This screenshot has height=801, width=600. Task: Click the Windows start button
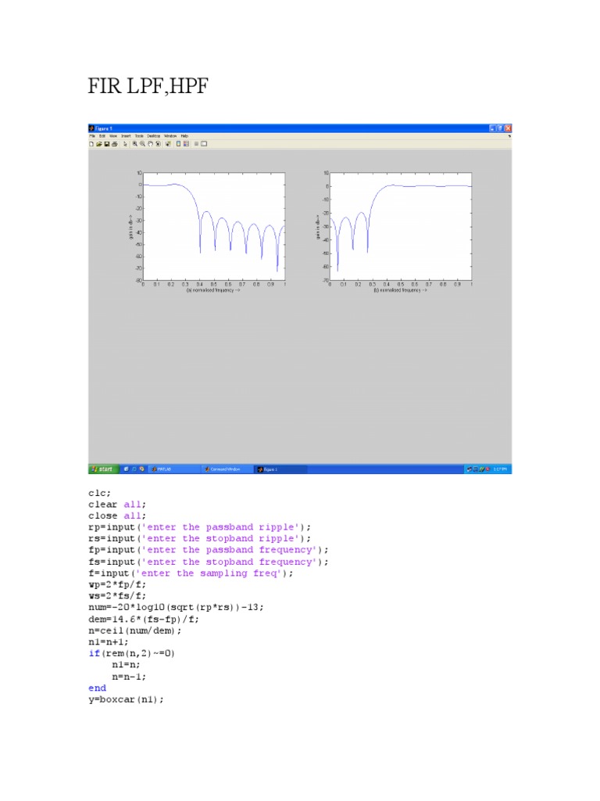pyautogui.click(x=104, y=469)
